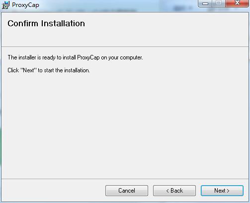
Task: Click the right chevron on the Next button
Action: coord(228,191)
